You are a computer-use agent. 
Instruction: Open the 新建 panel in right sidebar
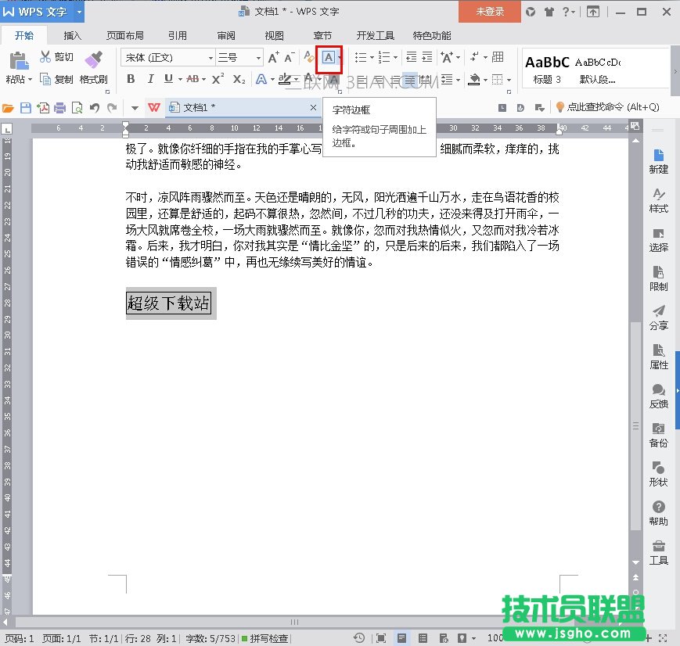659,160
